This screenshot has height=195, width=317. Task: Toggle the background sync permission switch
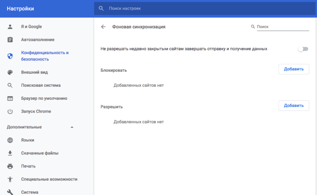[303, 49]
